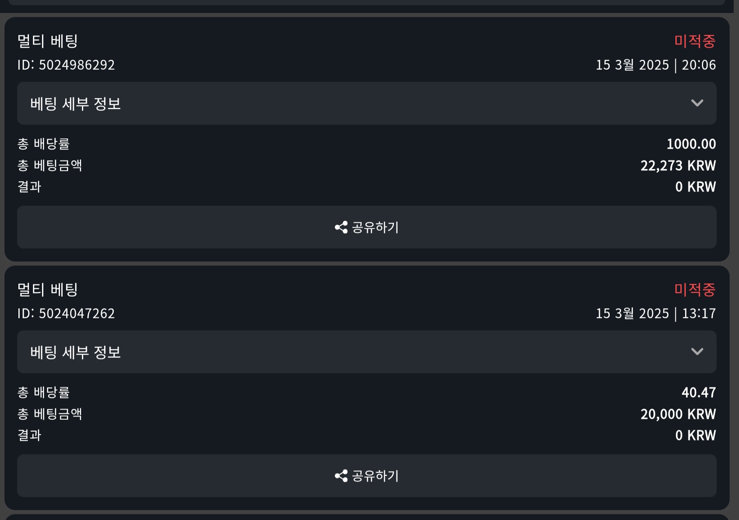Screen dimensions: 739x520
Task: Expand chevron for bet ID 5024047262
Action: click(697, 352)
